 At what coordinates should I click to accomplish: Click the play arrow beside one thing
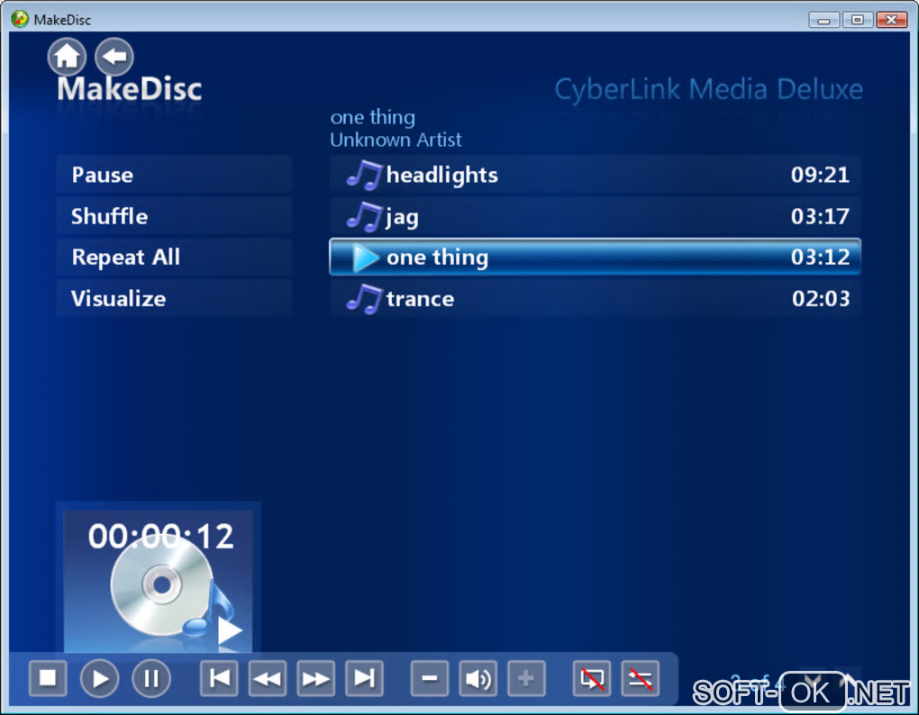tap(366, 258)
